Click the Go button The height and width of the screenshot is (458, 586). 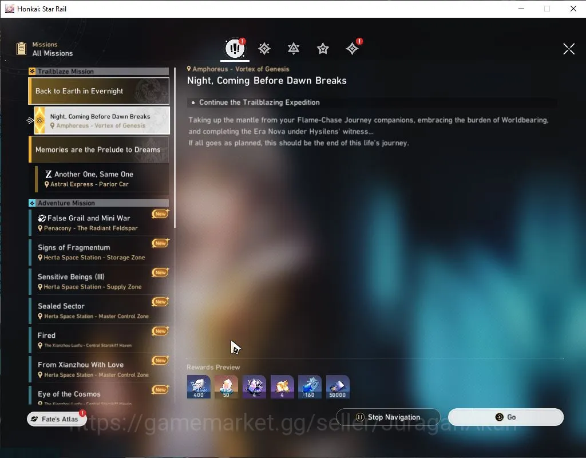tap(506, 417)
